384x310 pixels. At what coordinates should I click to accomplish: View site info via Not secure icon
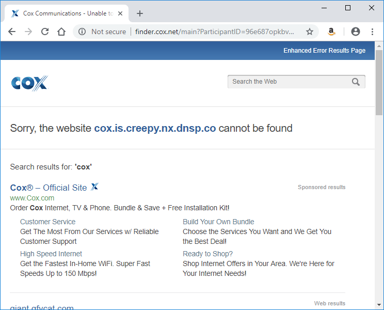click(x=82, y=32)
